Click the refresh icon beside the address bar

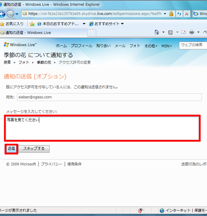(179, 14)
